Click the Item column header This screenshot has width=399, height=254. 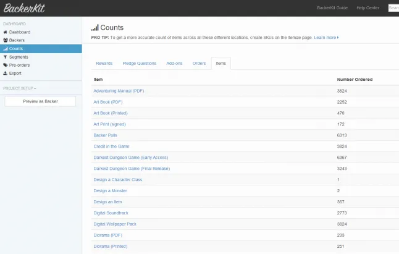point(98,79)
